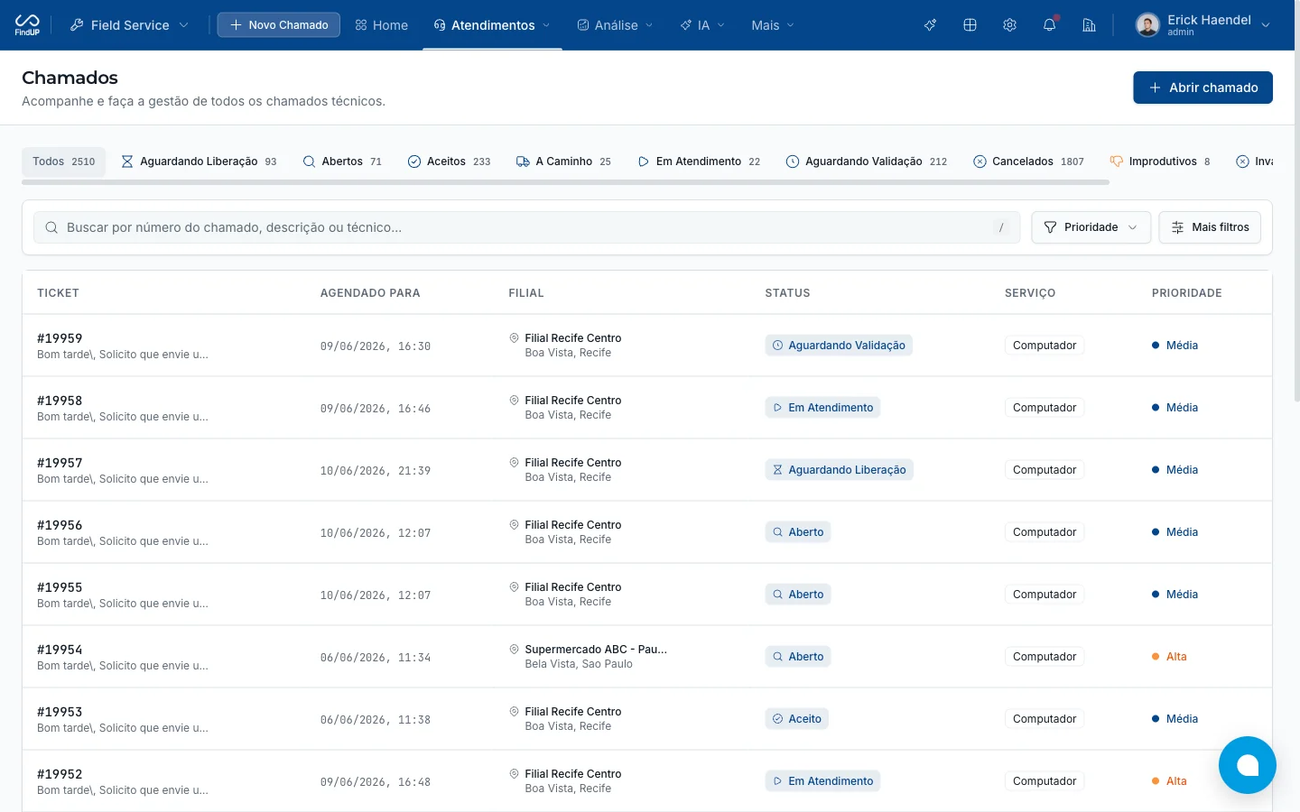Expand the Análise menu
This screenshot has width=1300, height=812.
(615, 25)
